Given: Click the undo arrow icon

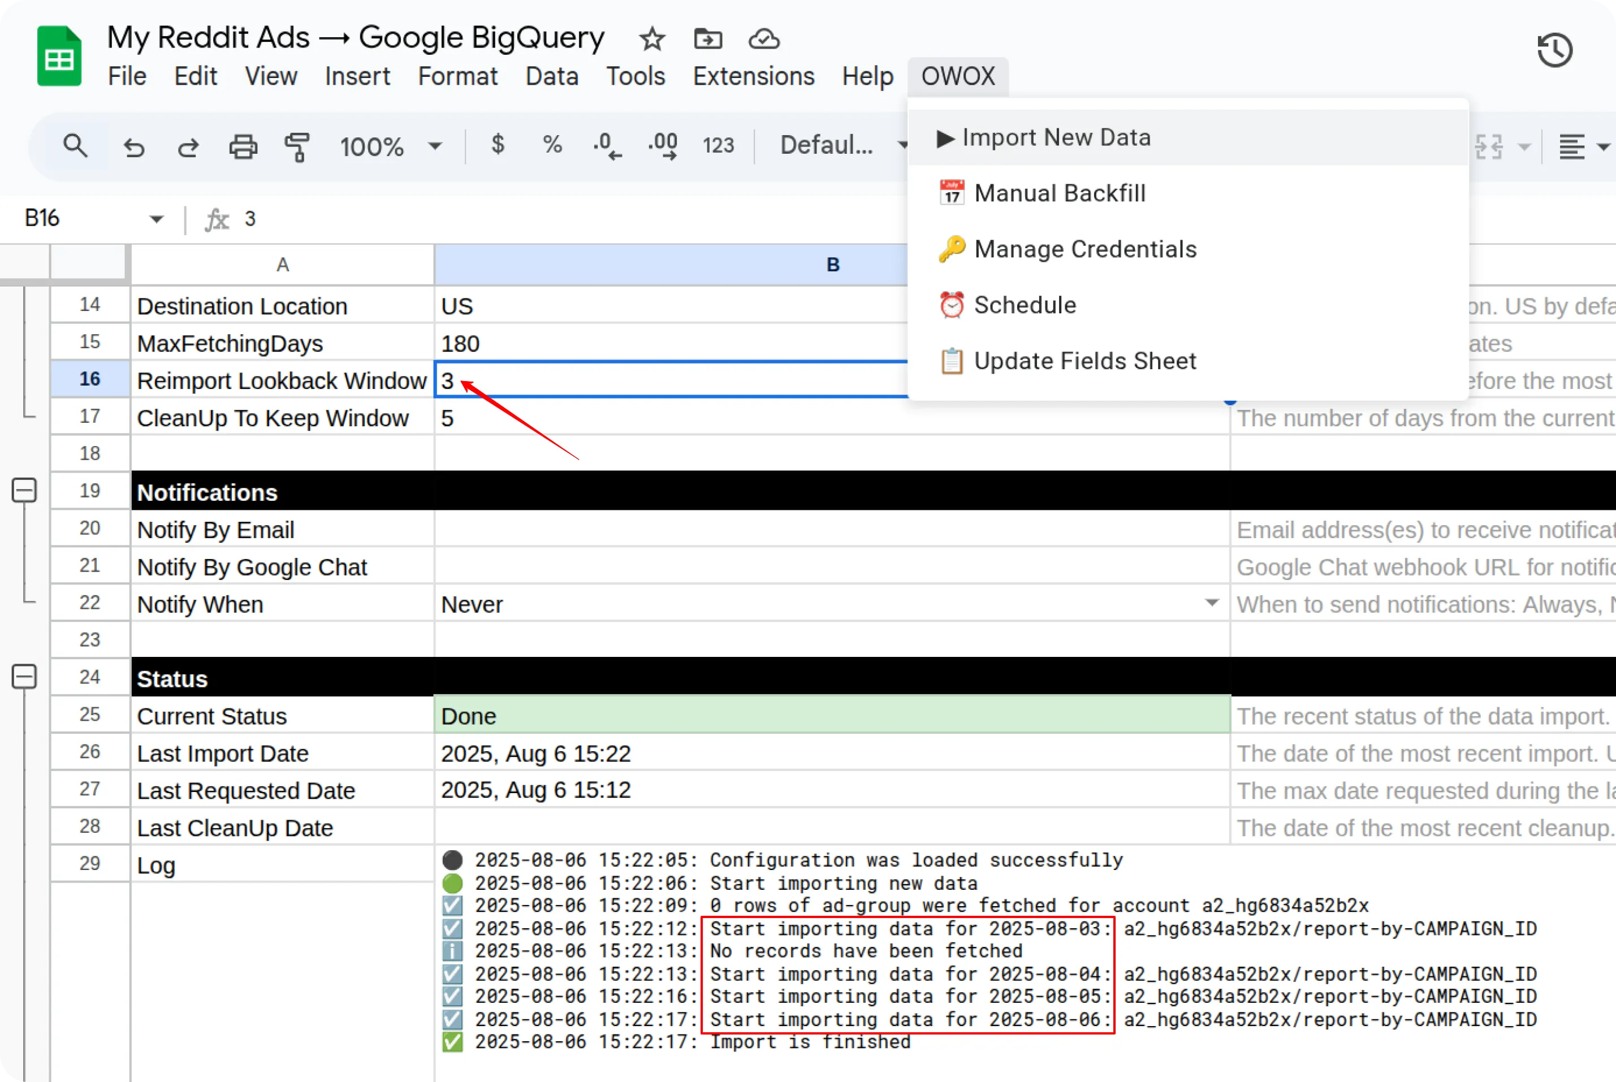Looking at the screenshot, I should point(134,146).
